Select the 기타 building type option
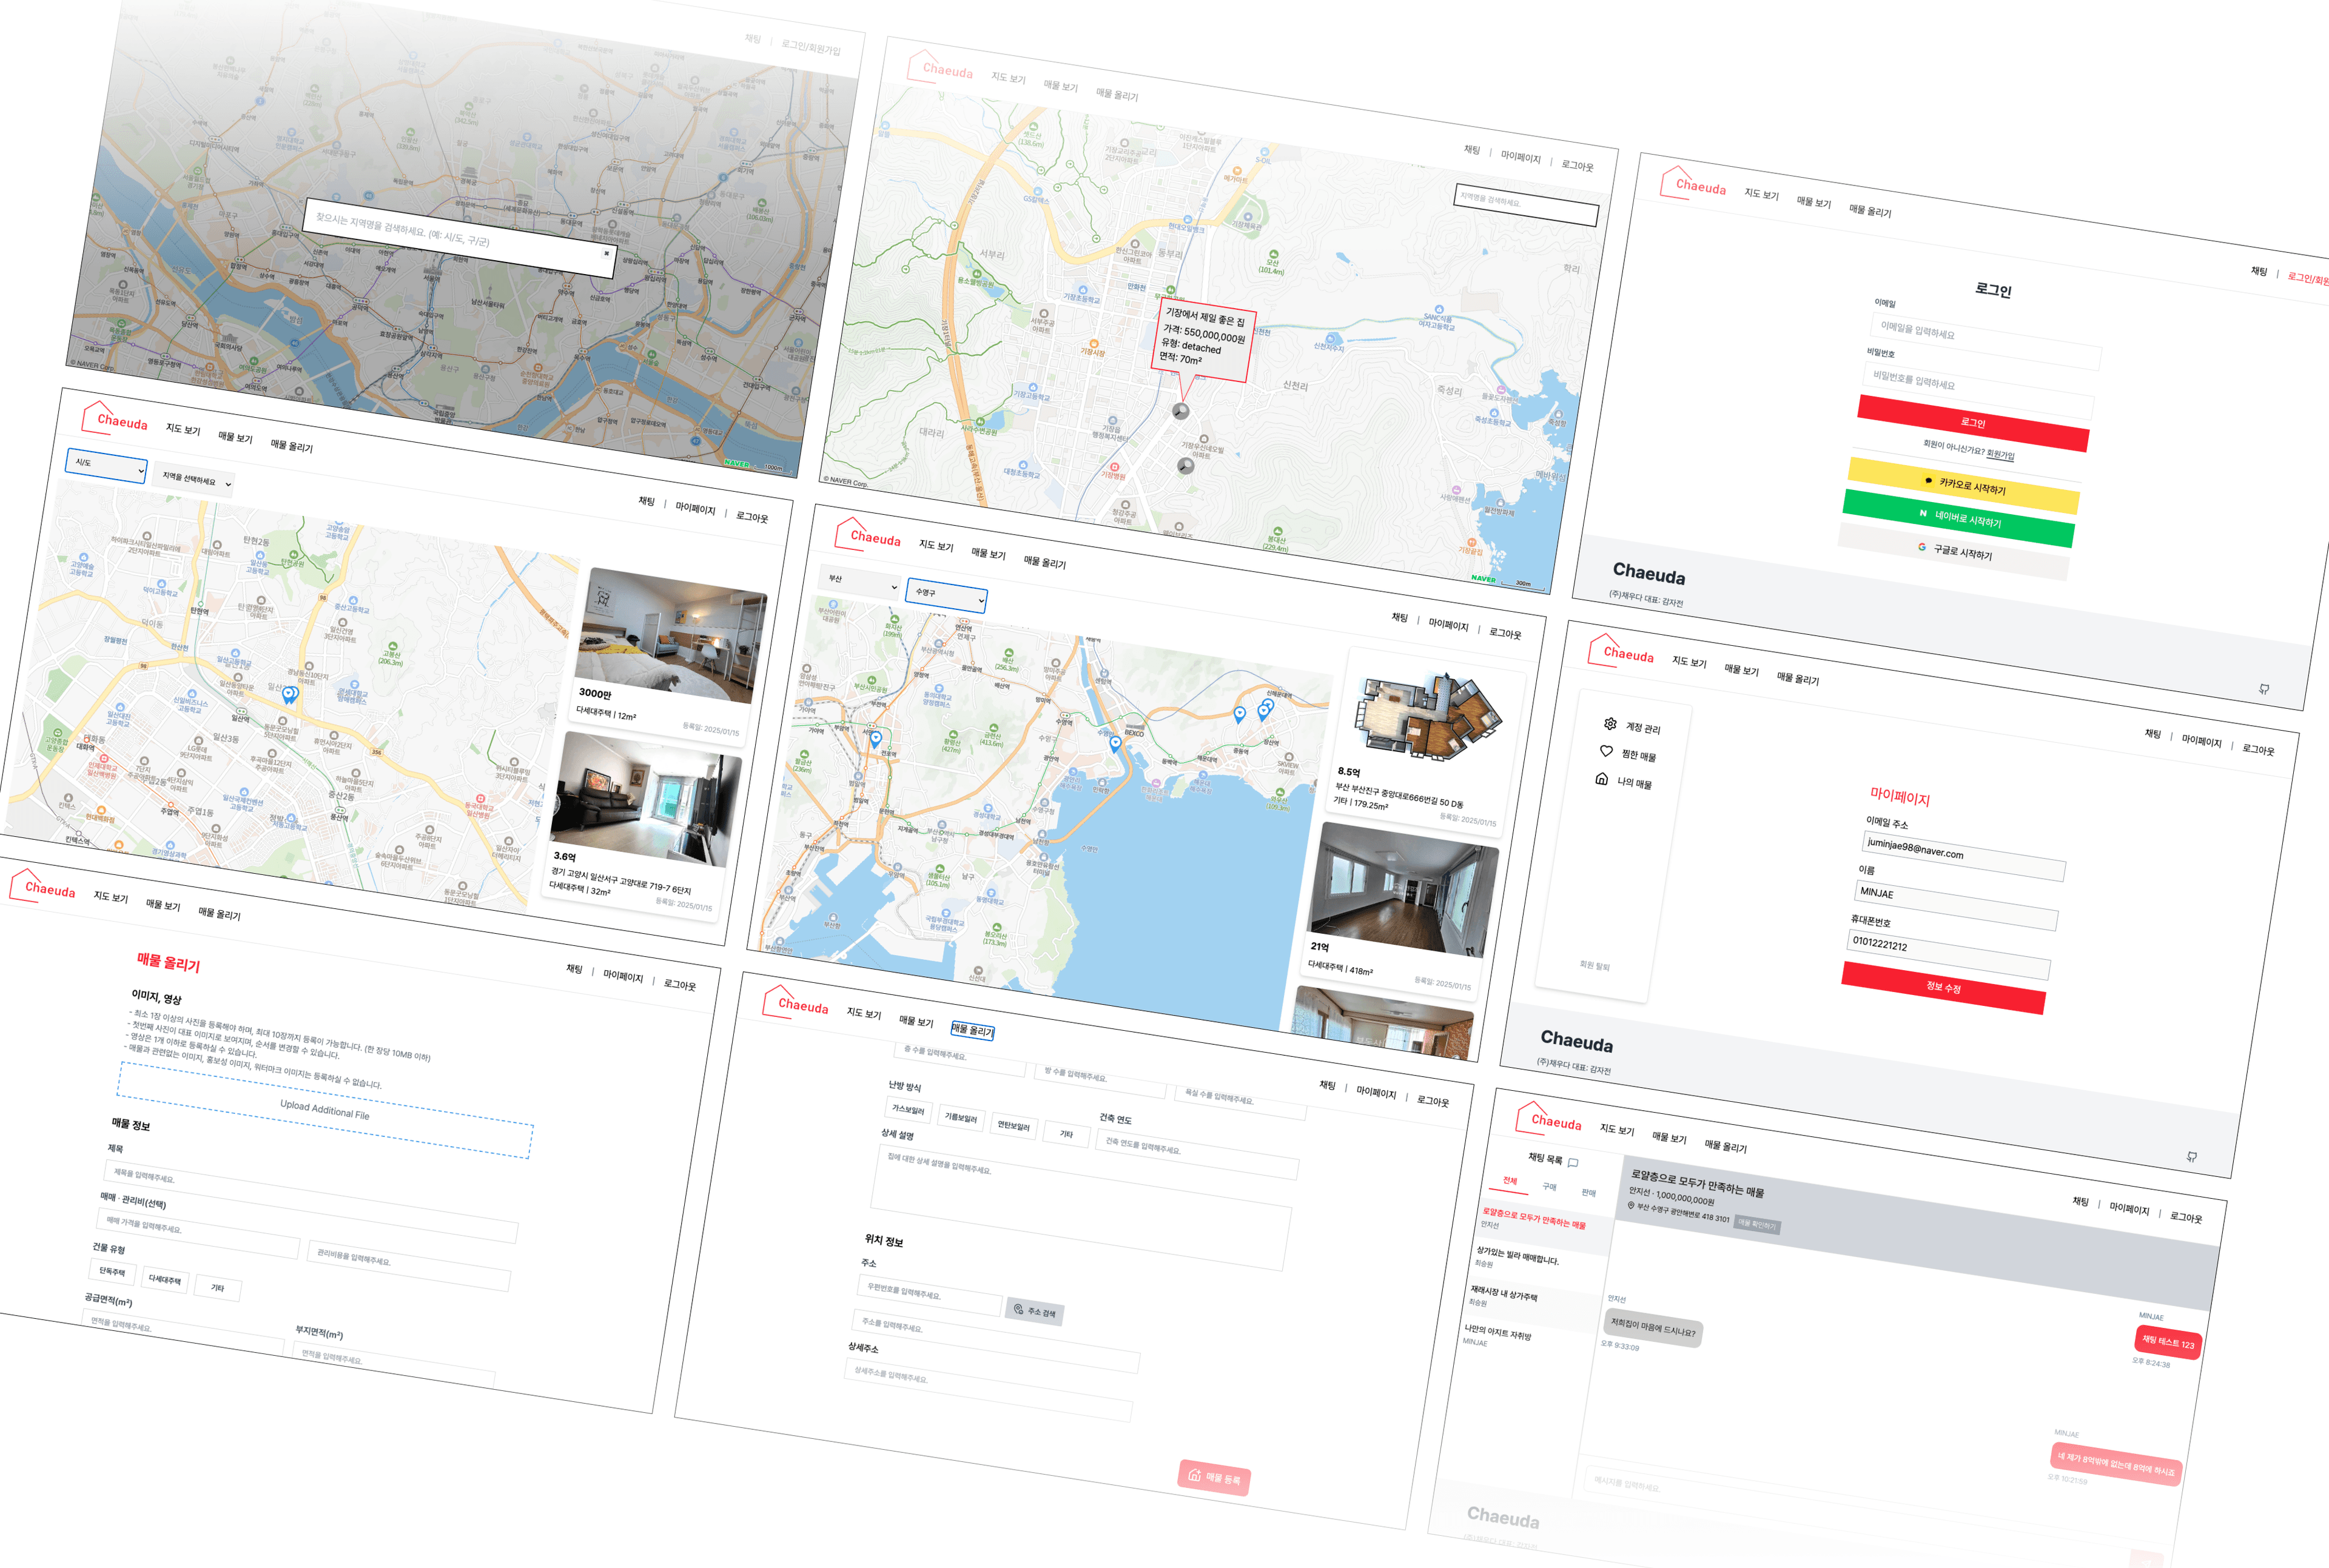This screenshot has height=1568, width=2329. (218, 1288)
